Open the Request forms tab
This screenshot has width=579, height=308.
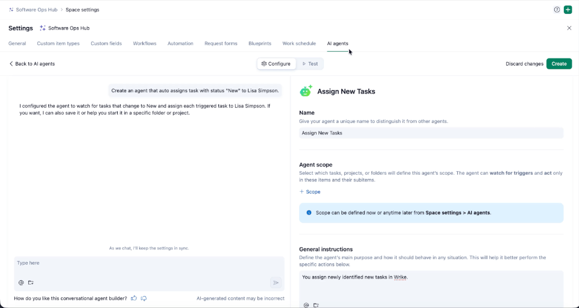coord(221,43)
